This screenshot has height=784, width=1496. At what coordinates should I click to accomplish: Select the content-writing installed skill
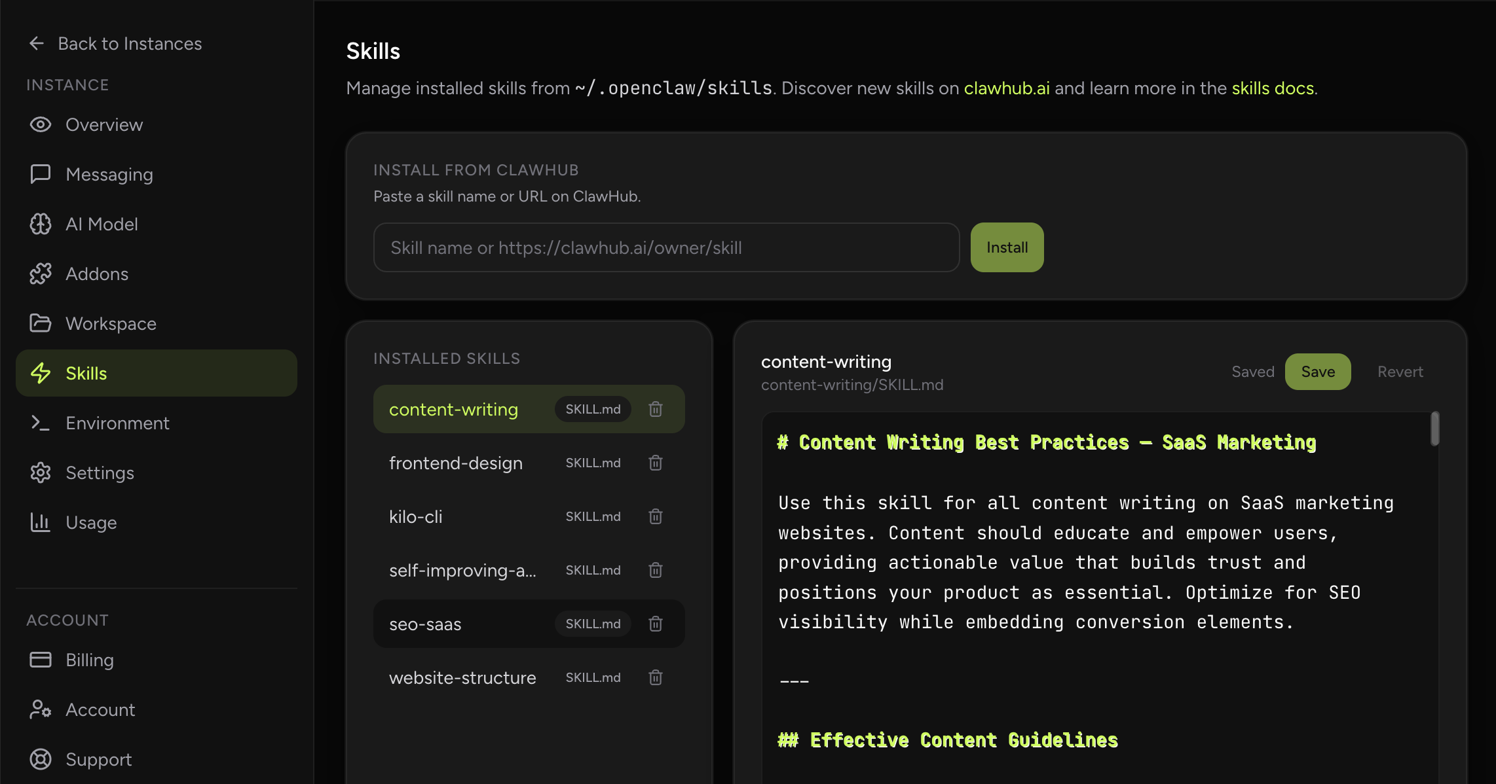tap(453, 409)
